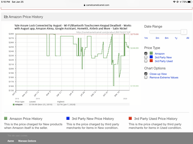Tap the location arrow status icon

181,2
